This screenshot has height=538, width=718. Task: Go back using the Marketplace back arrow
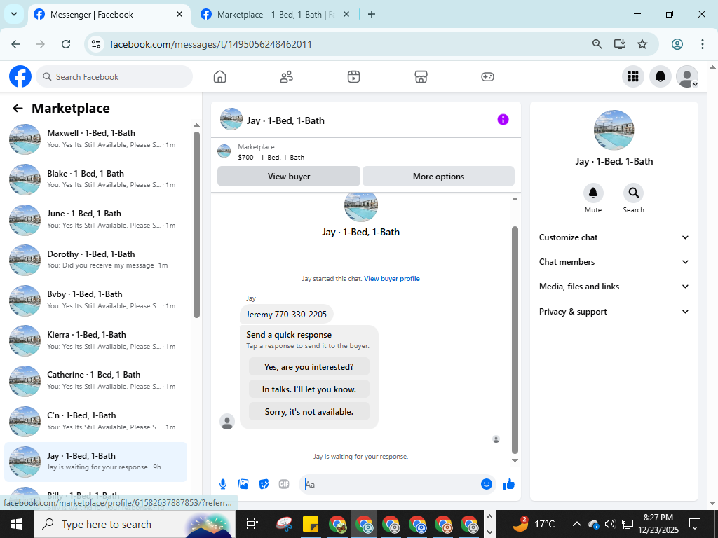tap(18, 109)
